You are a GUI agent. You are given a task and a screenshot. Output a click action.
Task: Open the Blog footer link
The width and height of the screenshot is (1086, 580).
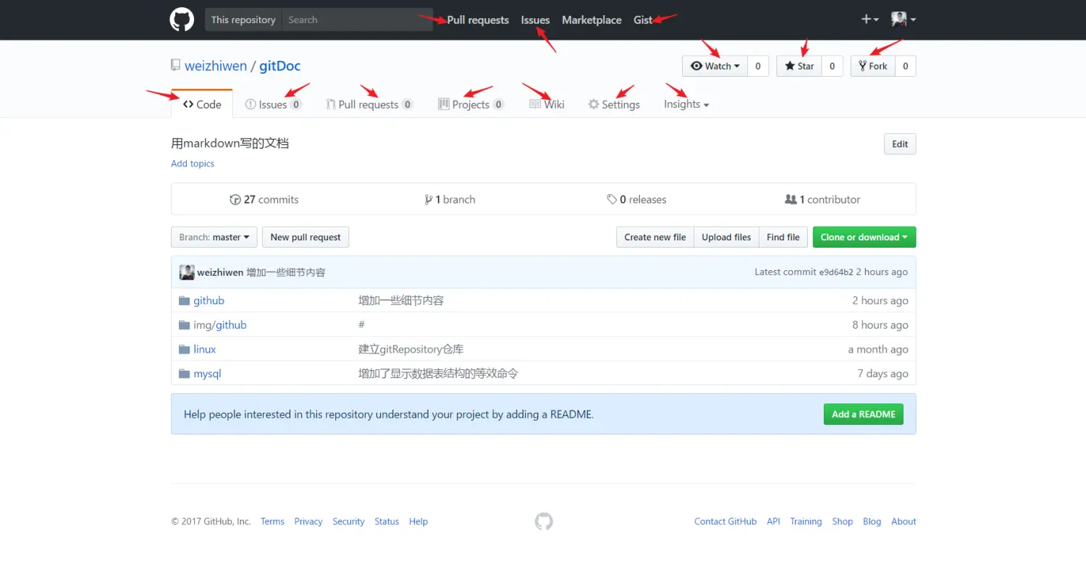pos(872,521)
